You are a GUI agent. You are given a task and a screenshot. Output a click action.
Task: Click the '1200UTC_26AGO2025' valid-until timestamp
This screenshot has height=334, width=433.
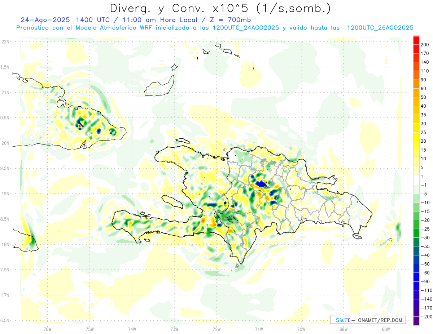380,28
